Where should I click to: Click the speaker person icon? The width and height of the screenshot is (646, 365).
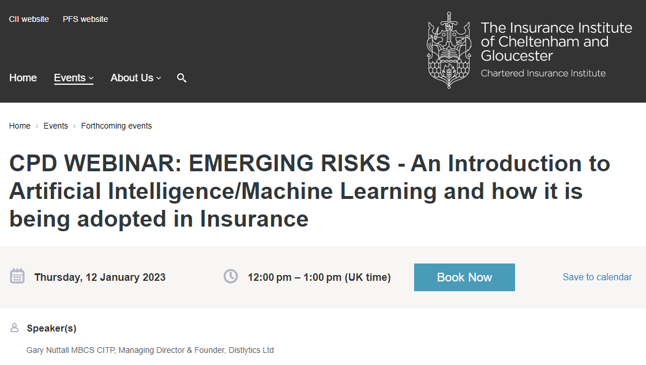click(14, 328)
